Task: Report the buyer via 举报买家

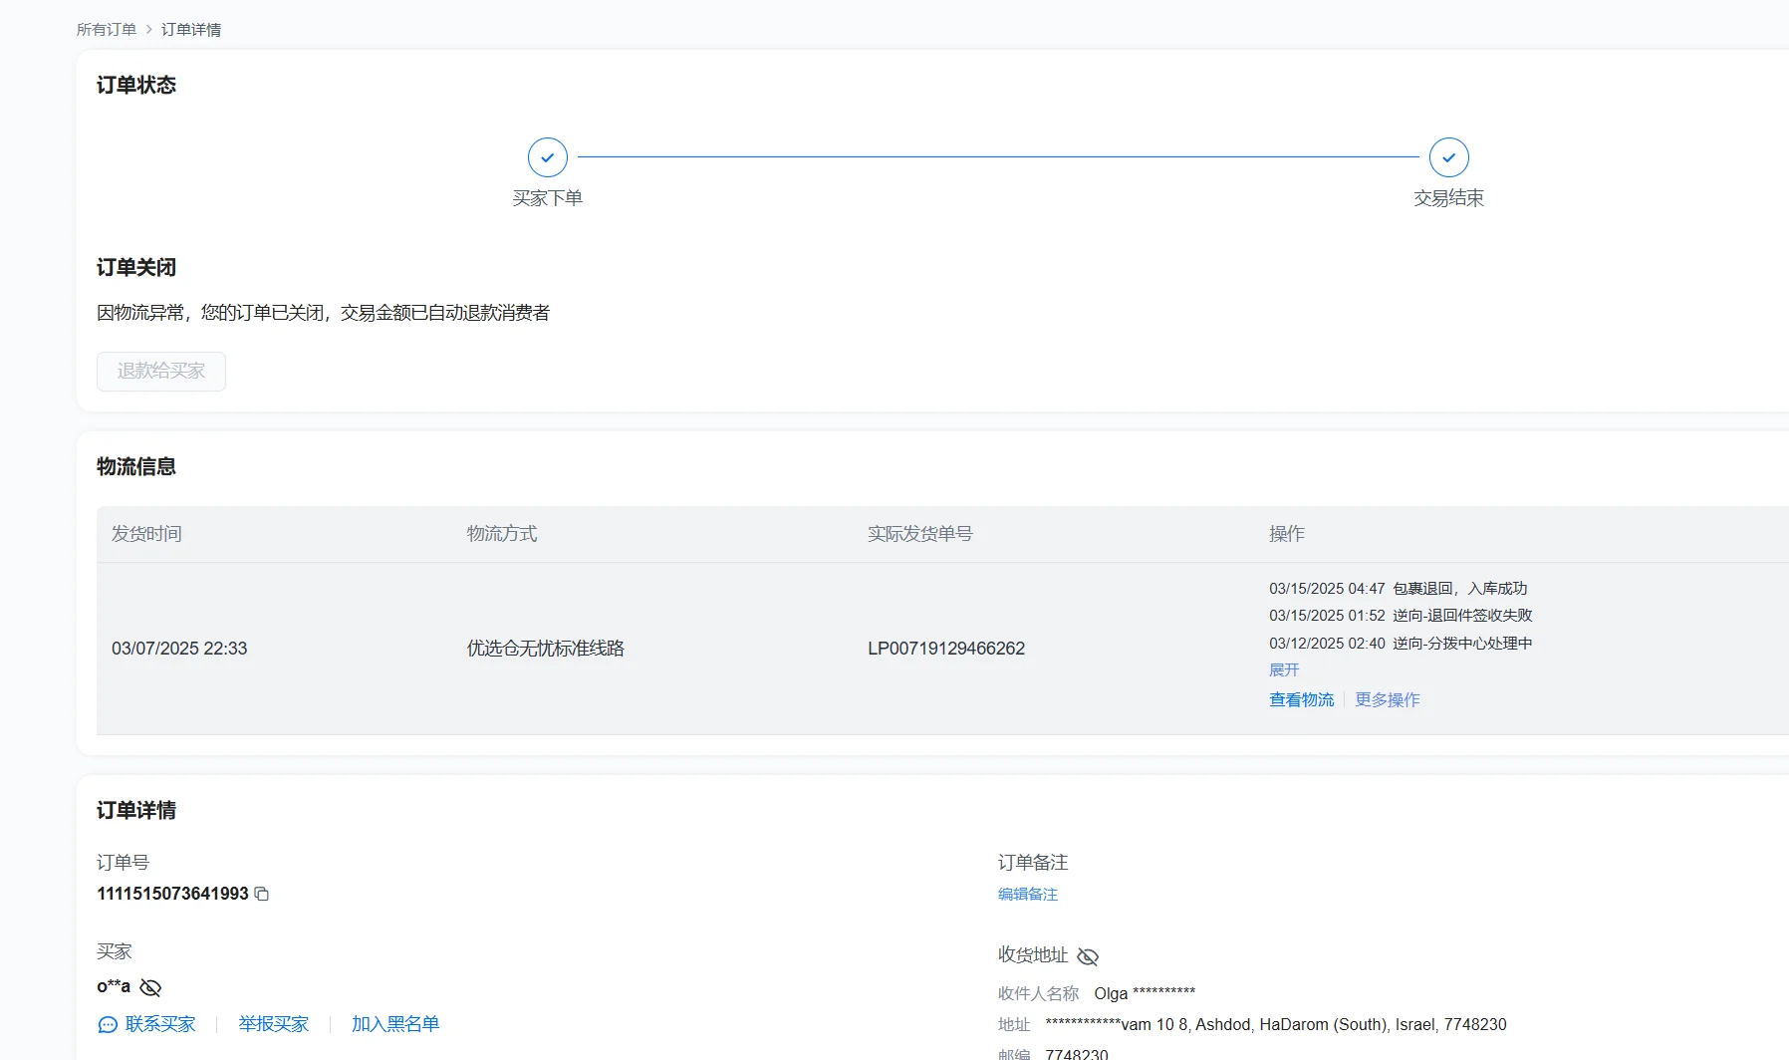Action: coord(274,1024)
